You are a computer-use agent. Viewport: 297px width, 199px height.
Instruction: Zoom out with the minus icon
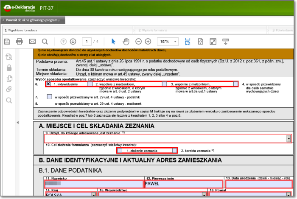pos(138,41)
